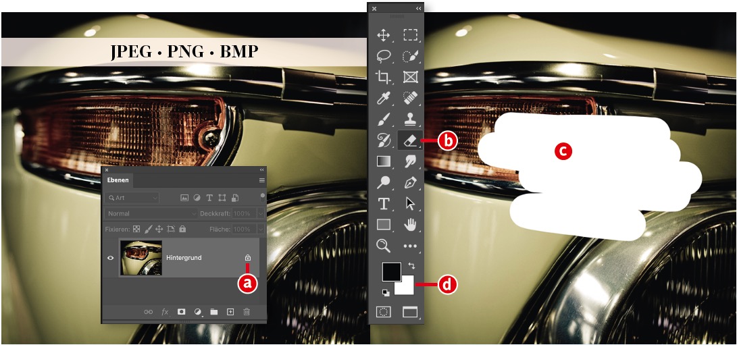Filter layers by pixel layers
The height and width of the screenshot is (347, 737).
tap(184, 198)
